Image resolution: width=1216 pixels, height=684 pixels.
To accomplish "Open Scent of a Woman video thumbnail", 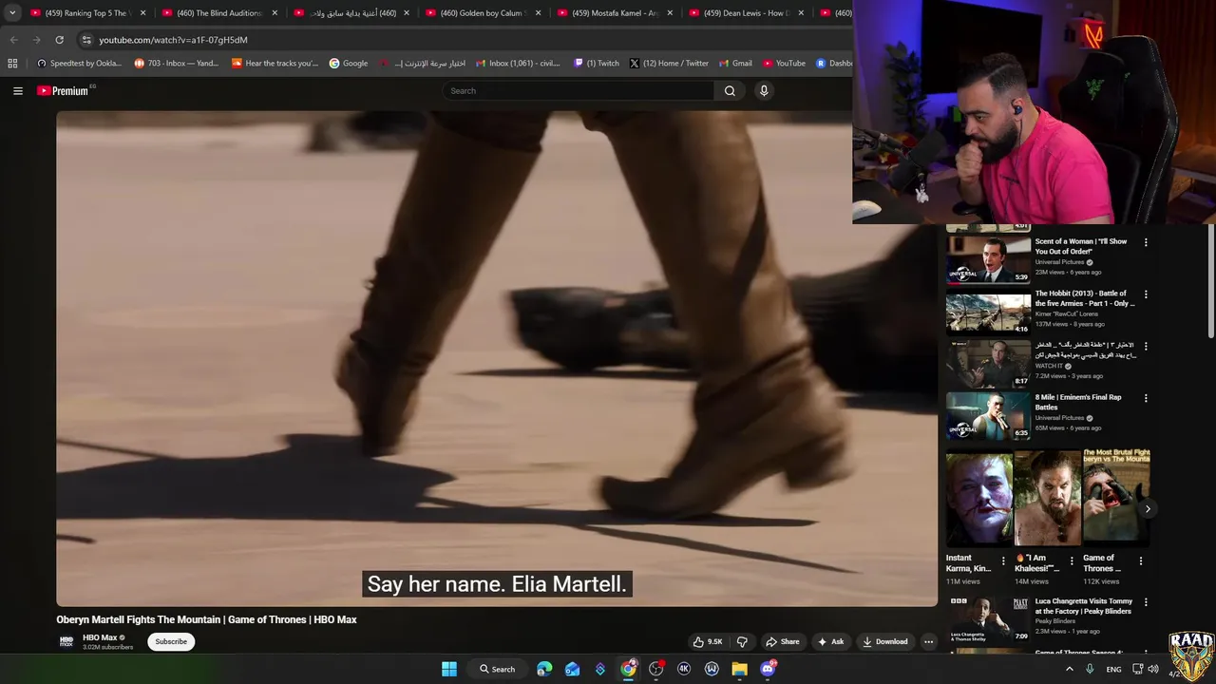I will (988, 260).
